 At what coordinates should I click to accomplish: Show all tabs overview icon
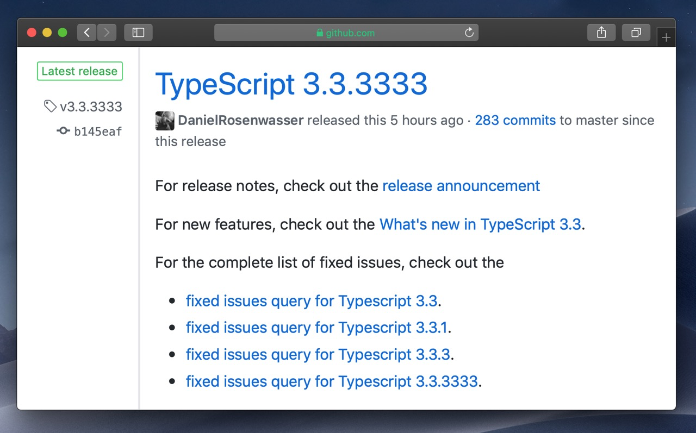[x=636, y=33]
